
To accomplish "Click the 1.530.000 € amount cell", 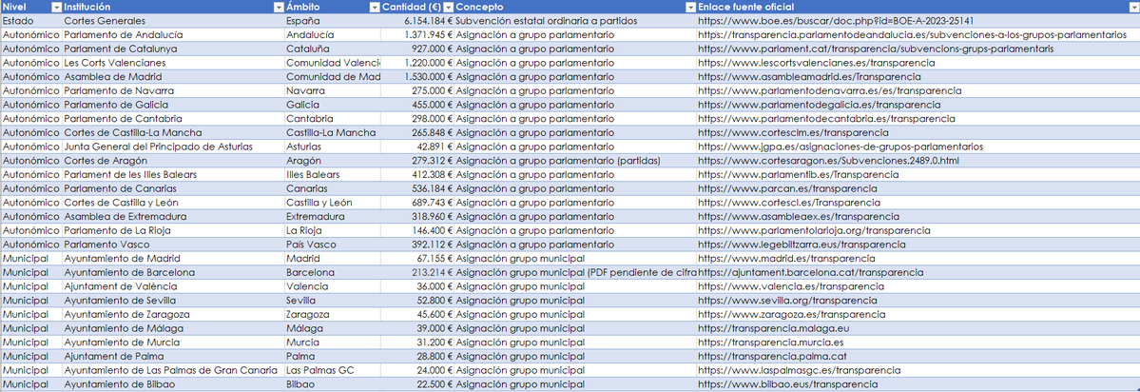I will pos(418,76).
